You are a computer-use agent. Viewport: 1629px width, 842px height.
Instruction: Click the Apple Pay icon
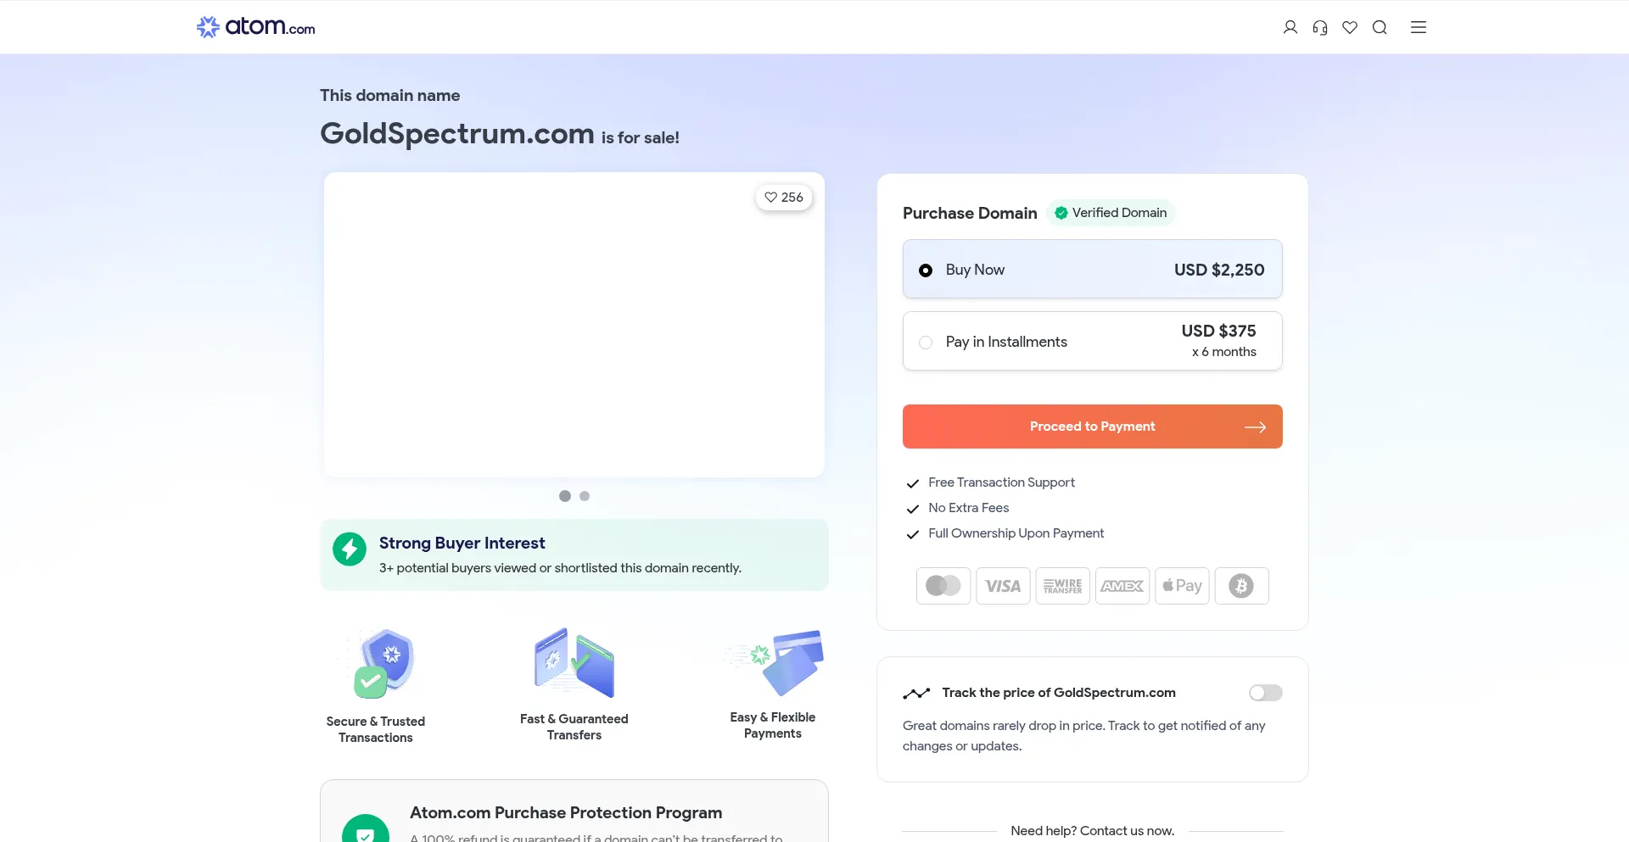tap(1182, 586)
